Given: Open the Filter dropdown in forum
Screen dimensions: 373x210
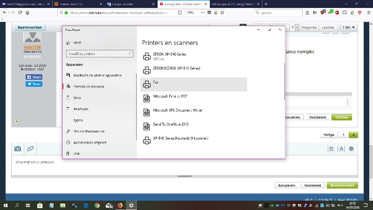Looking at the screenshot, I should (x=349, y=28).
